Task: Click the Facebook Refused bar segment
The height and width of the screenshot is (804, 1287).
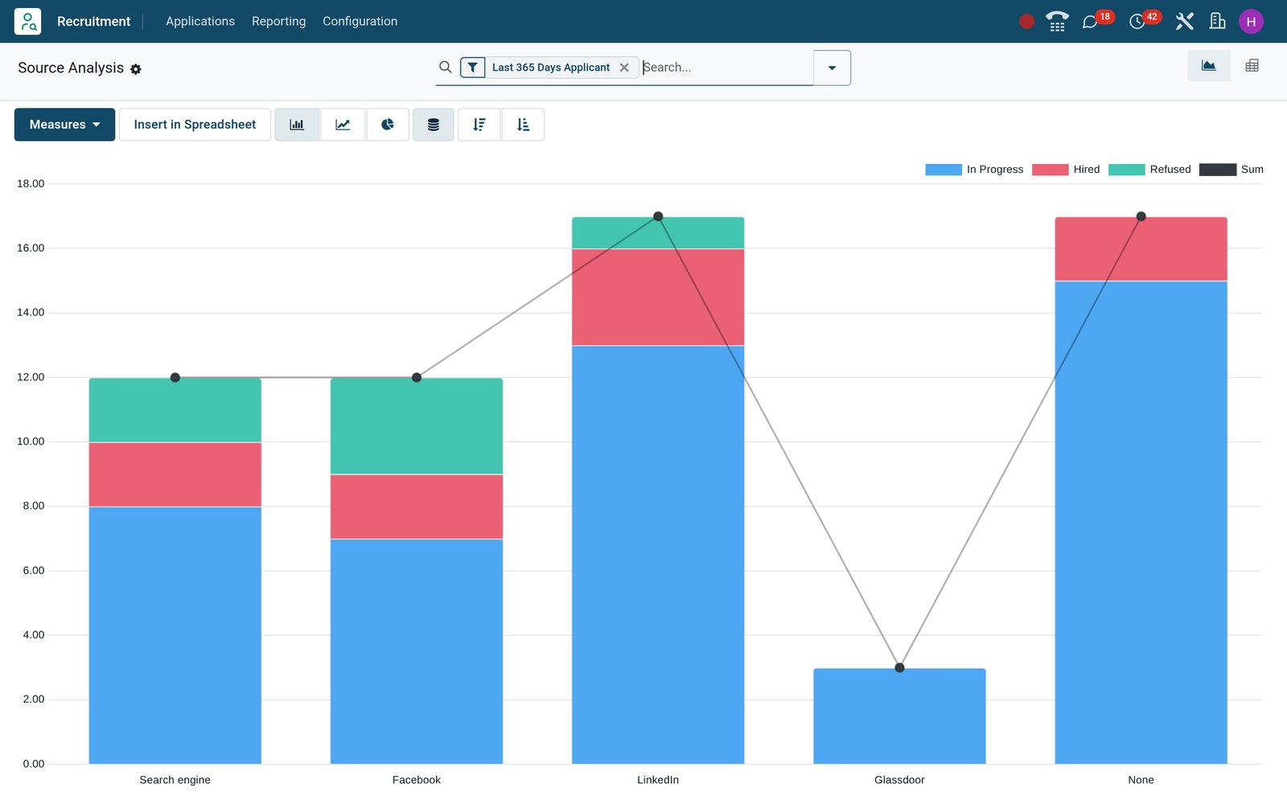Action: (417, 426)
